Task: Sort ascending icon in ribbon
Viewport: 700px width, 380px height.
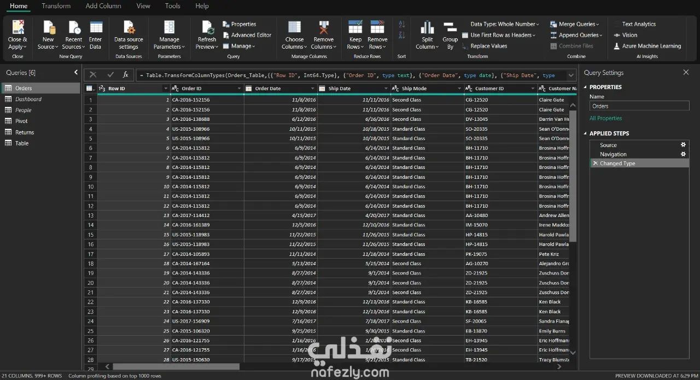Action: [x=401, y=24]
